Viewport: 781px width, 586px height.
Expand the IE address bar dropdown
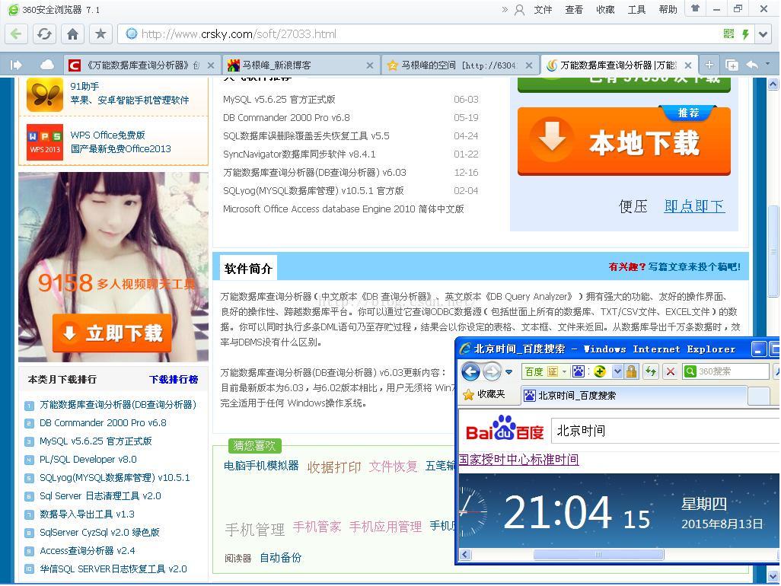617,371
